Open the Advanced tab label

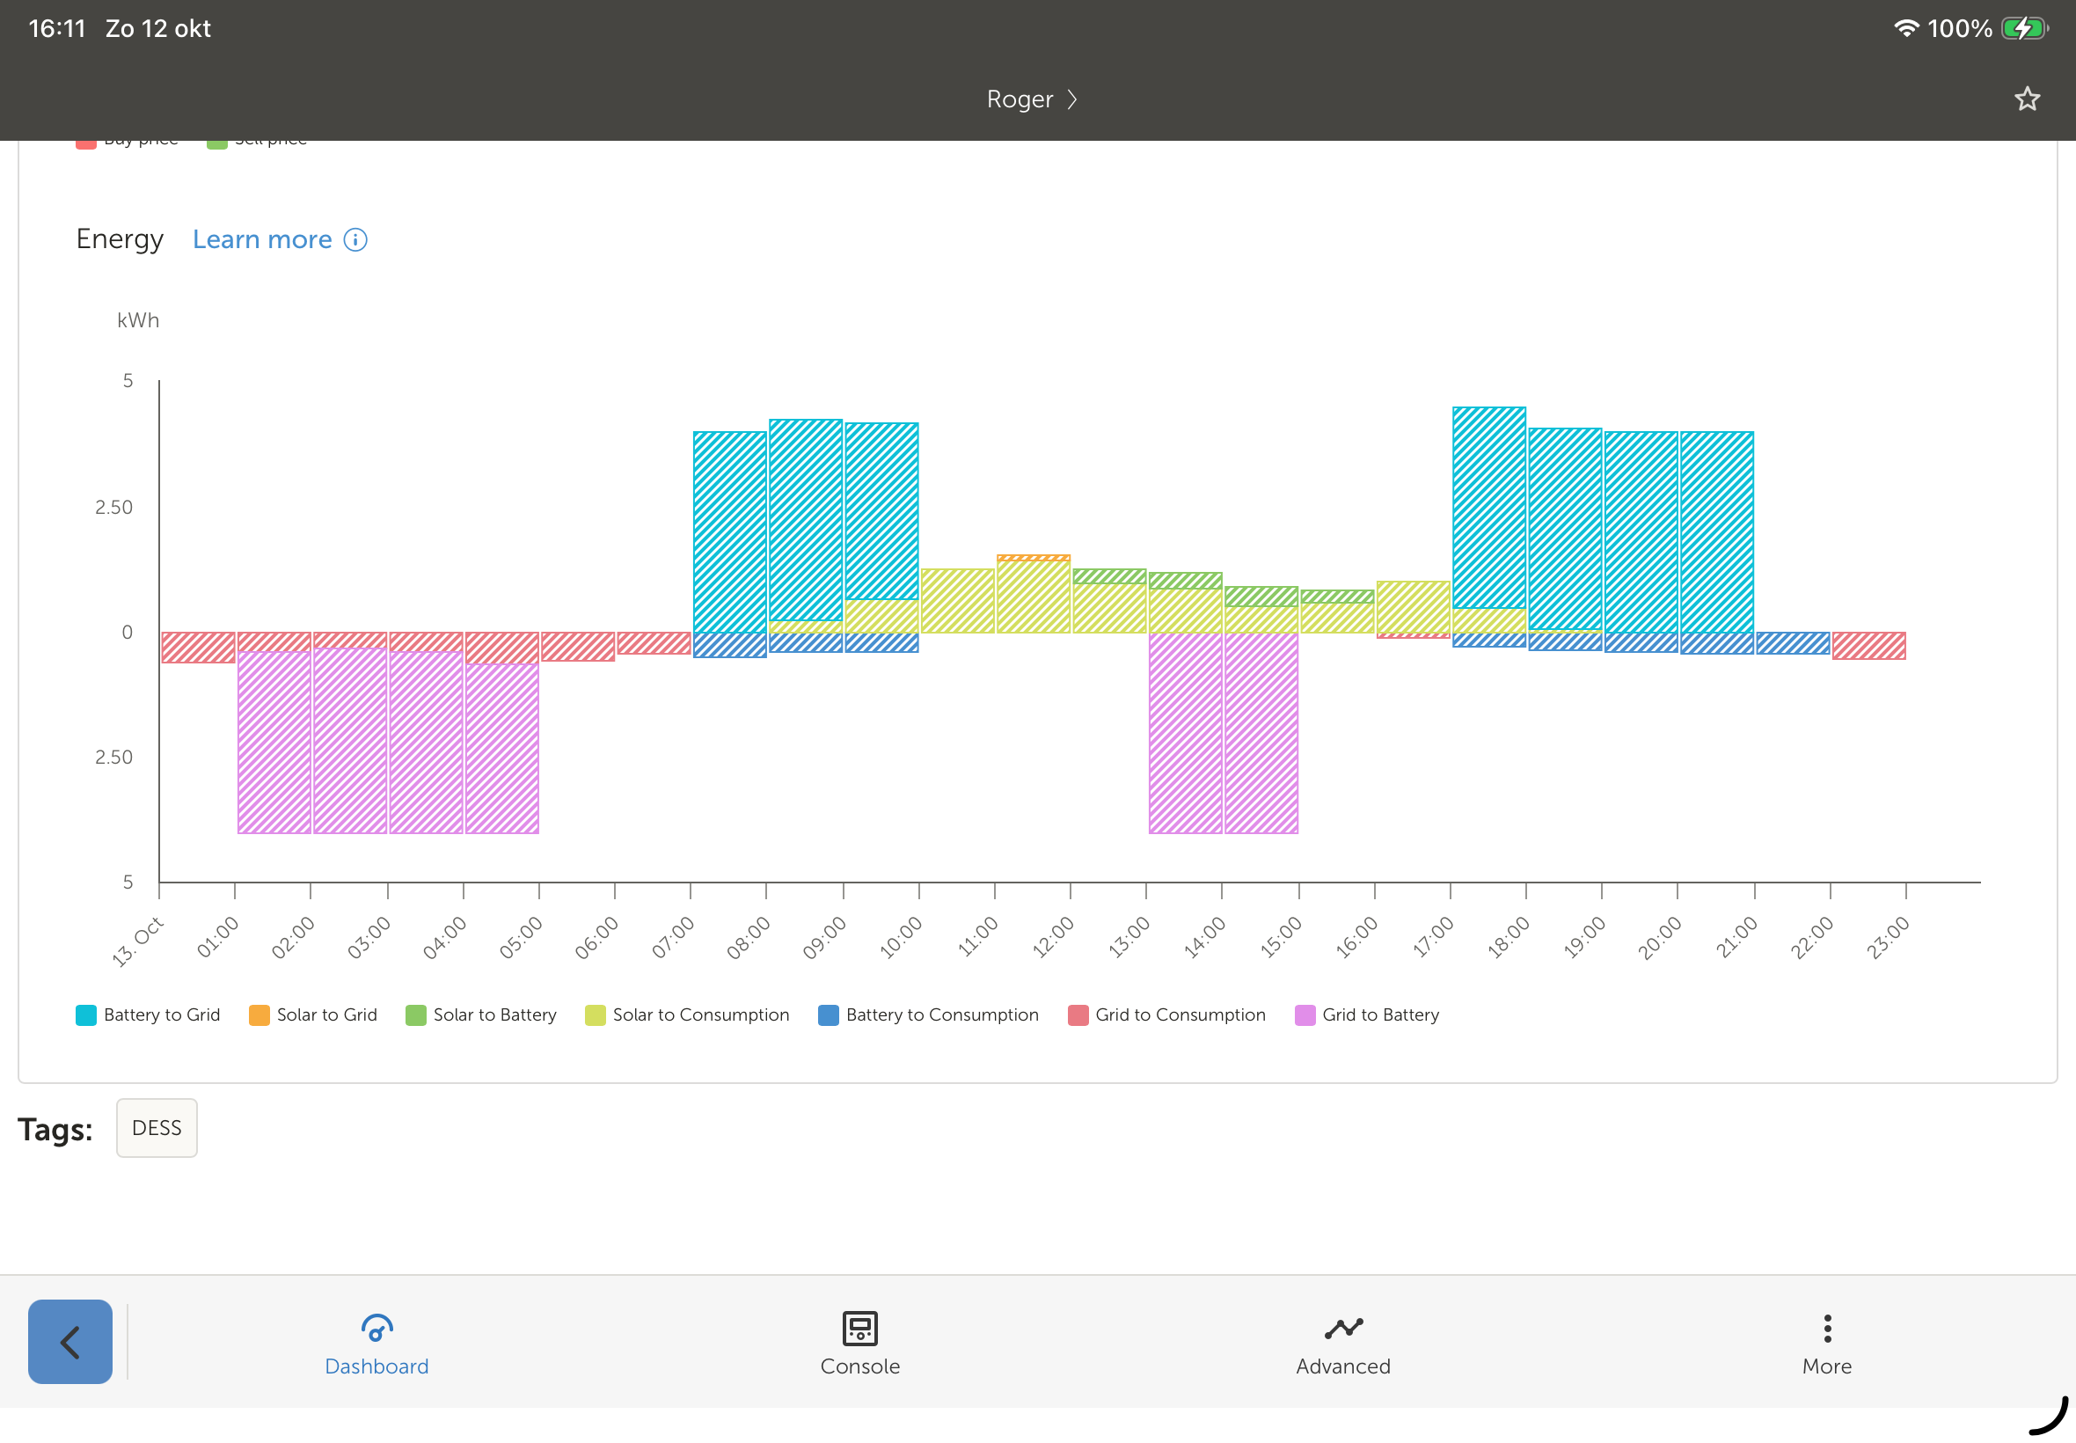(1343, 1366)
